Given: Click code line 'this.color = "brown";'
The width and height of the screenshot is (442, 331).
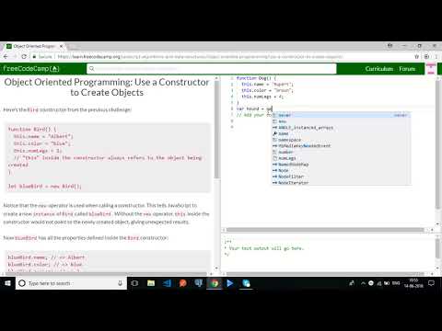Looking at the screenshot, I should tap(267, 90).
